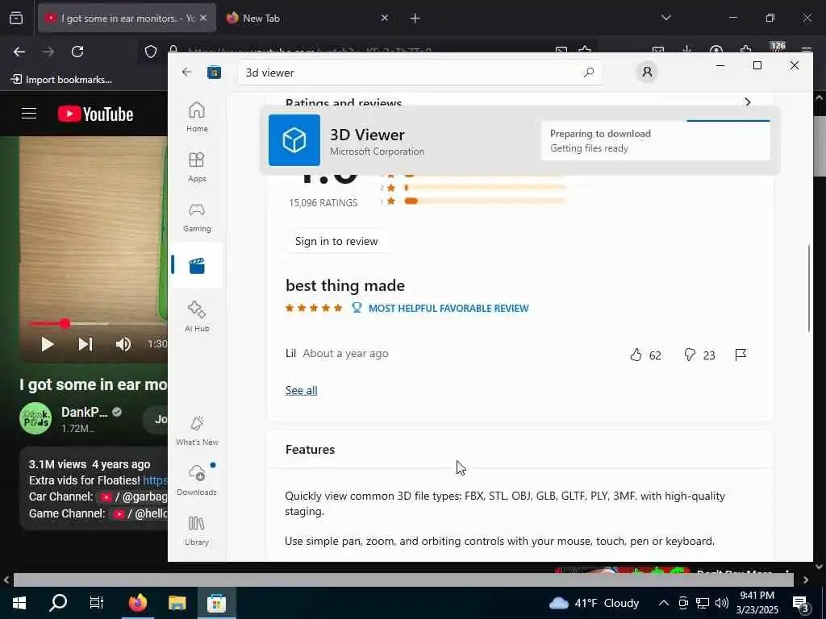Skip to next YouTube video
The width and height of the screenshot is (826, 619).
86,343
